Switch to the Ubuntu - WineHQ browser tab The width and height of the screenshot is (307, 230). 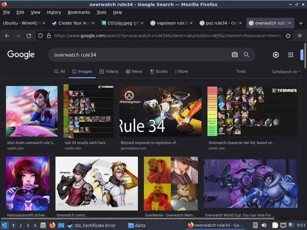[x=22, y=23]
